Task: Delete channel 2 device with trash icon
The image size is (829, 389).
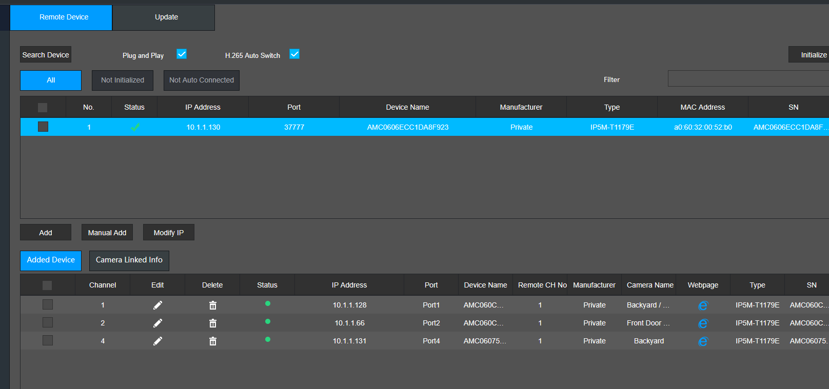Action: [x=213, y=323]
